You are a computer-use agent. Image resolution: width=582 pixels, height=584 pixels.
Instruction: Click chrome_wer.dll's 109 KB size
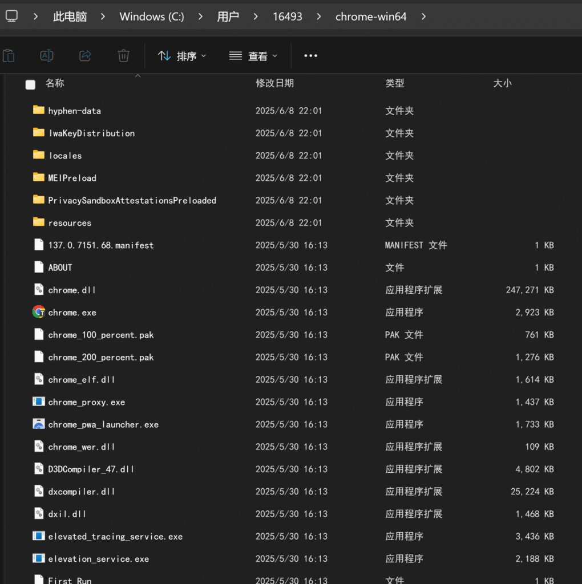tap(540, 447)
